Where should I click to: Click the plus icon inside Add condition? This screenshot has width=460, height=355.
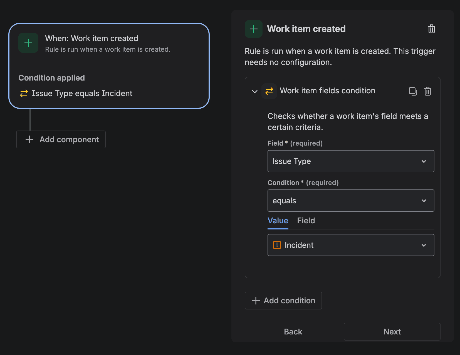pos(256,301)
